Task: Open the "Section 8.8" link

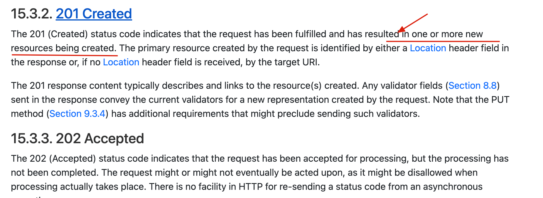Action: point(472,86)
